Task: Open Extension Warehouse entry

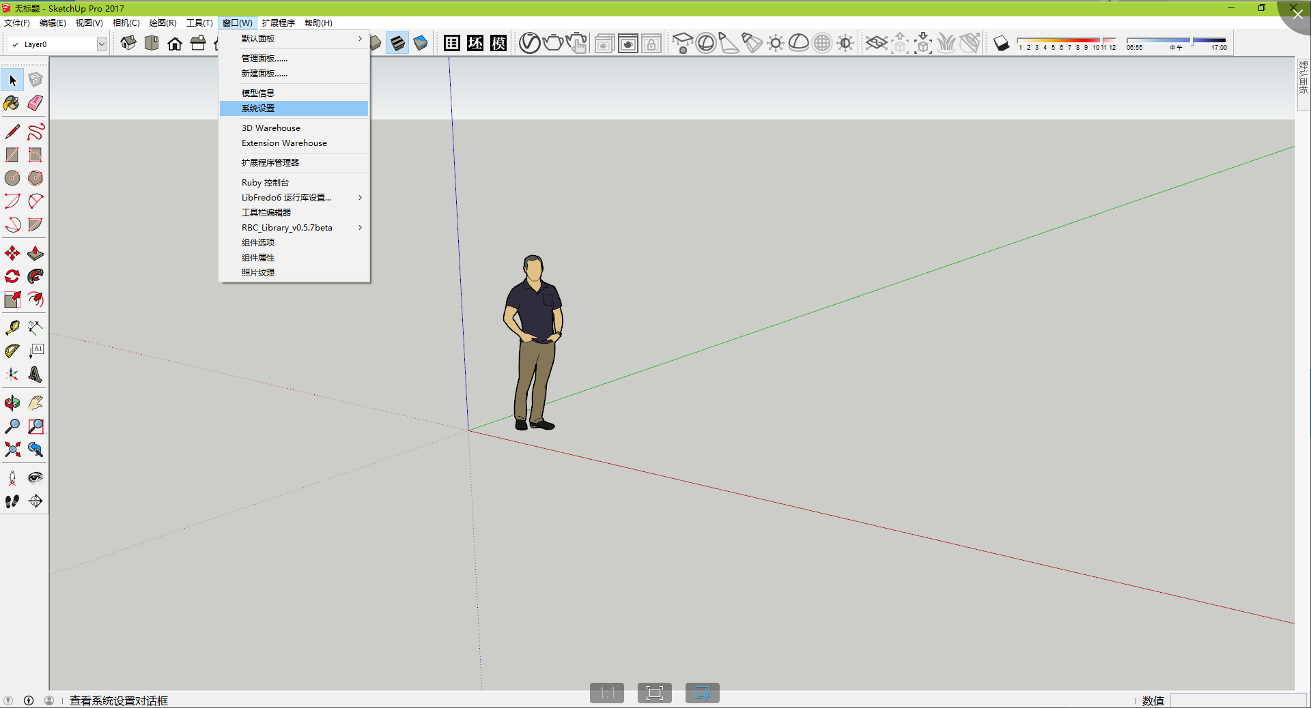Action: 284,143
